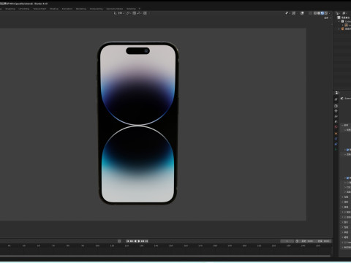Open the Texture Paint workspace tab
Screen dimensions: 351x263
point(39,9)
